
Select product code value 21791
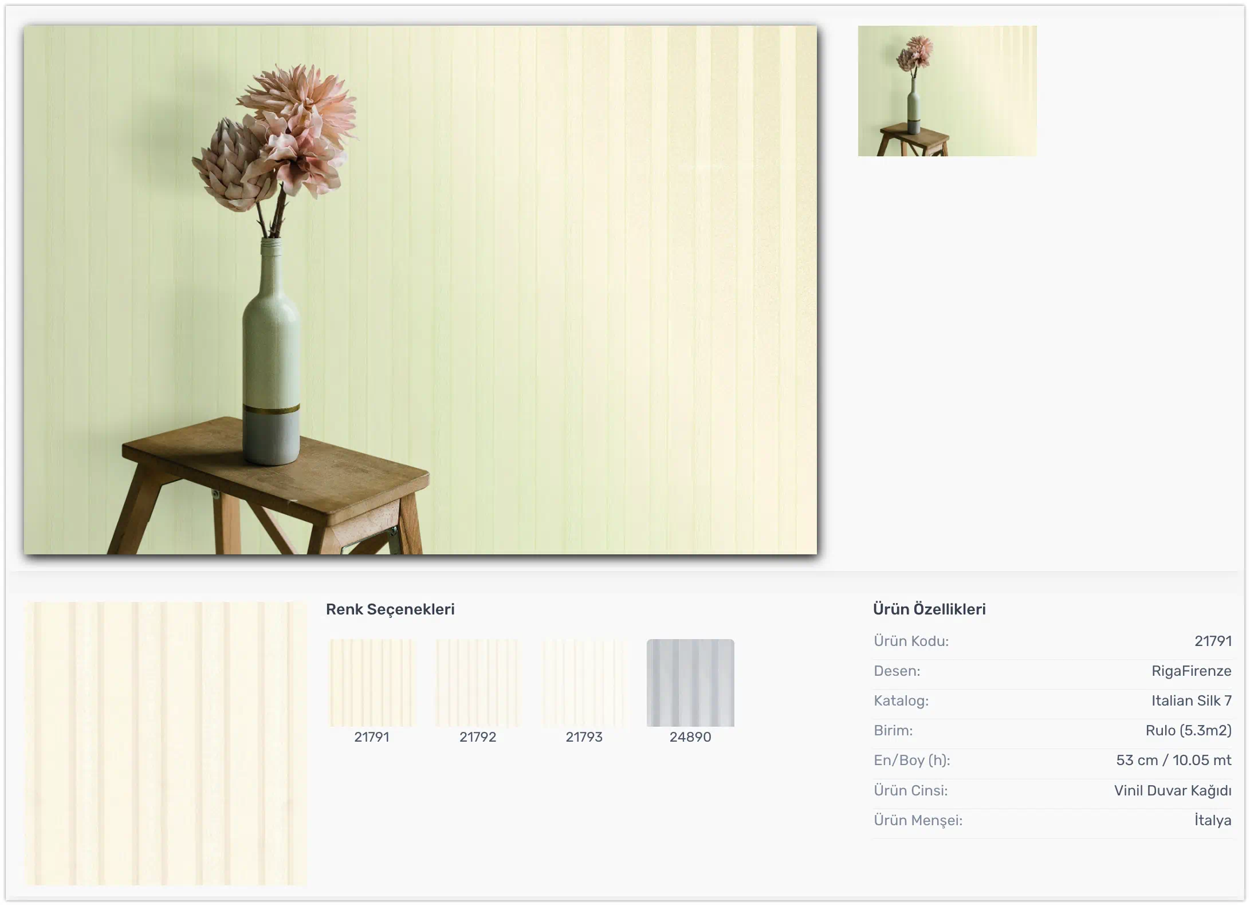click(x=1213, y=641)
